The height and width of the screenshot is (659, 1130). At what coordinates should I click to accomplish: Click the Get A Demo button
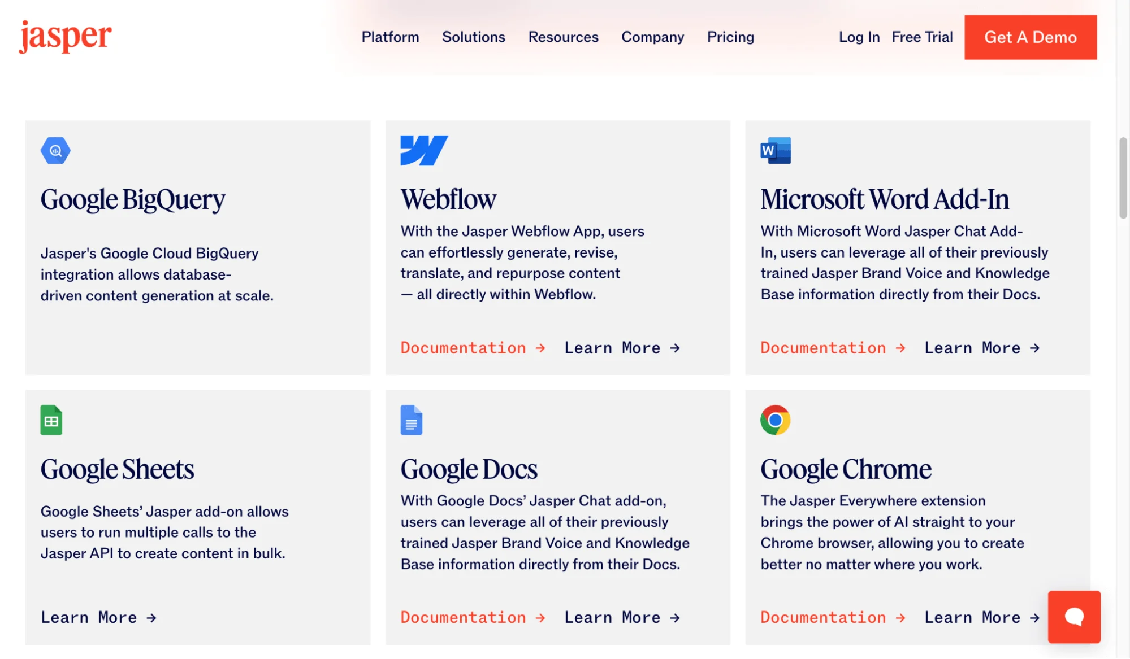coord(1030,37)
